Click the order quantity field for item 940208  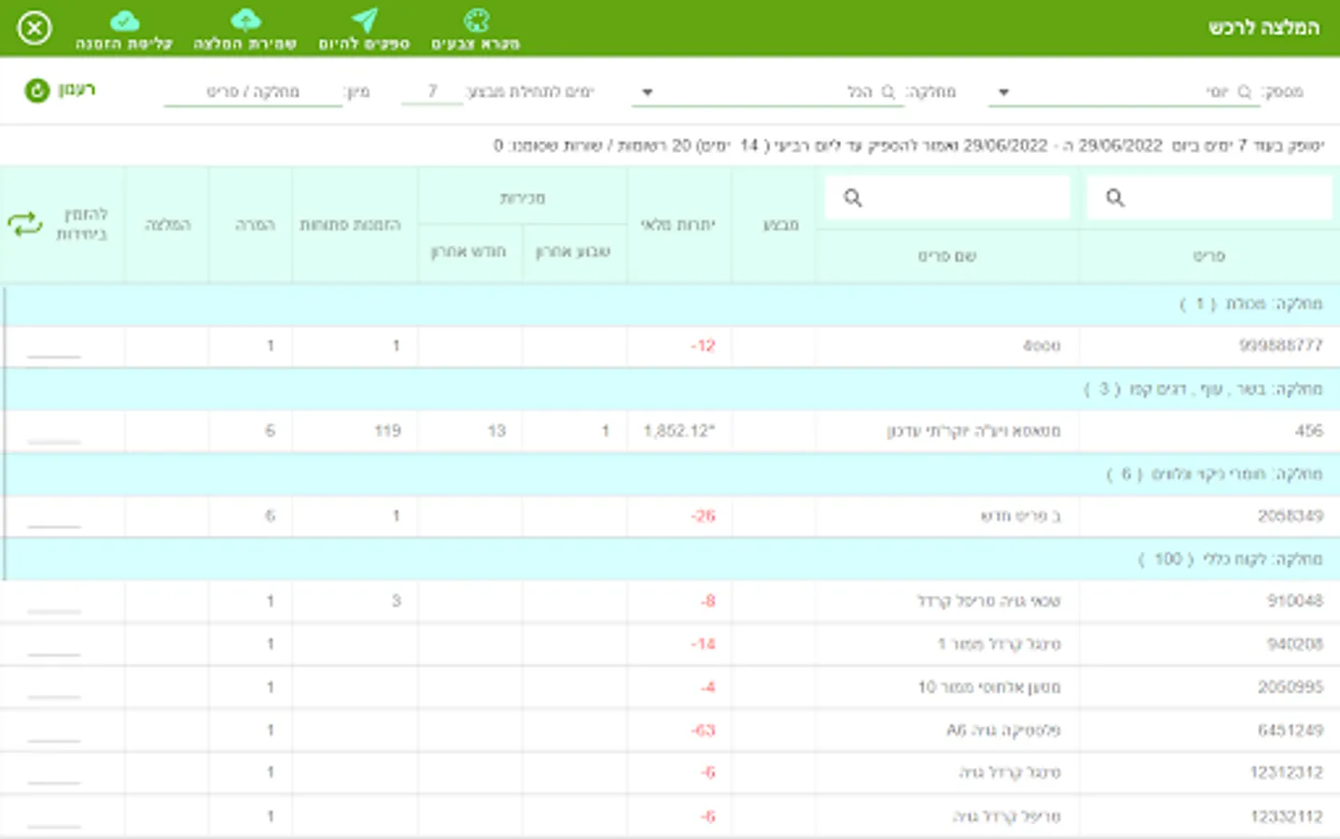(x=54, y=644)
